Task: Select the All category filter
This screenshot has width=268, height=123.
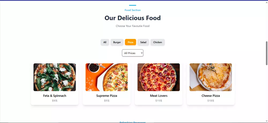Action: coord(105,42)
